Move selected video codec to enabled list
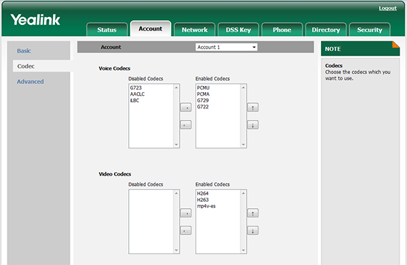 click(x=186, y=213)
